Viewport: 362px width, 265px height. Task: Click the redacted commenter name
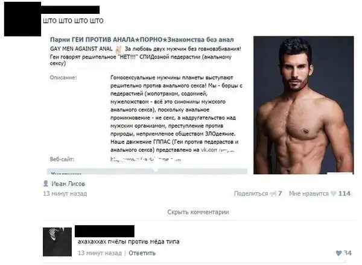tap(104, 231)
